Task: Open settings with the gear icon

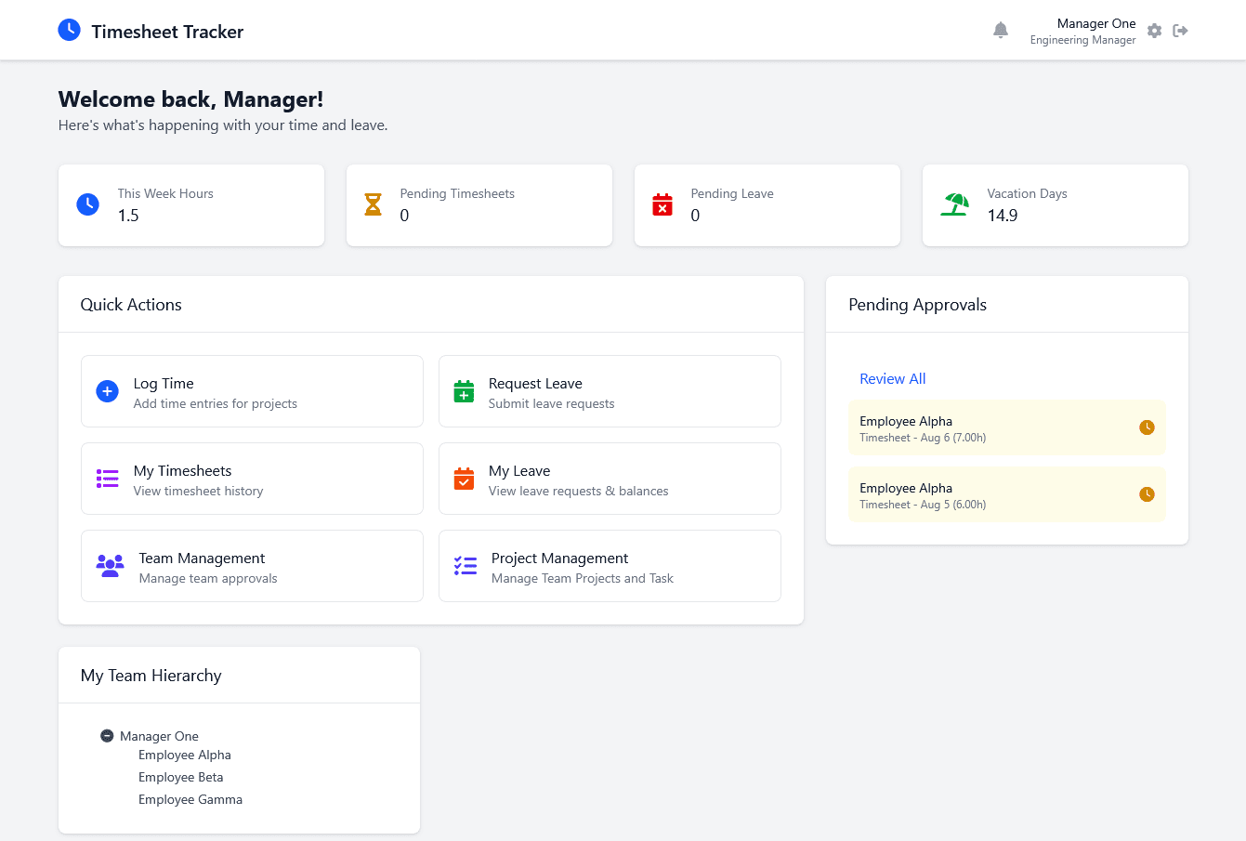Action: click(1154, 30)
